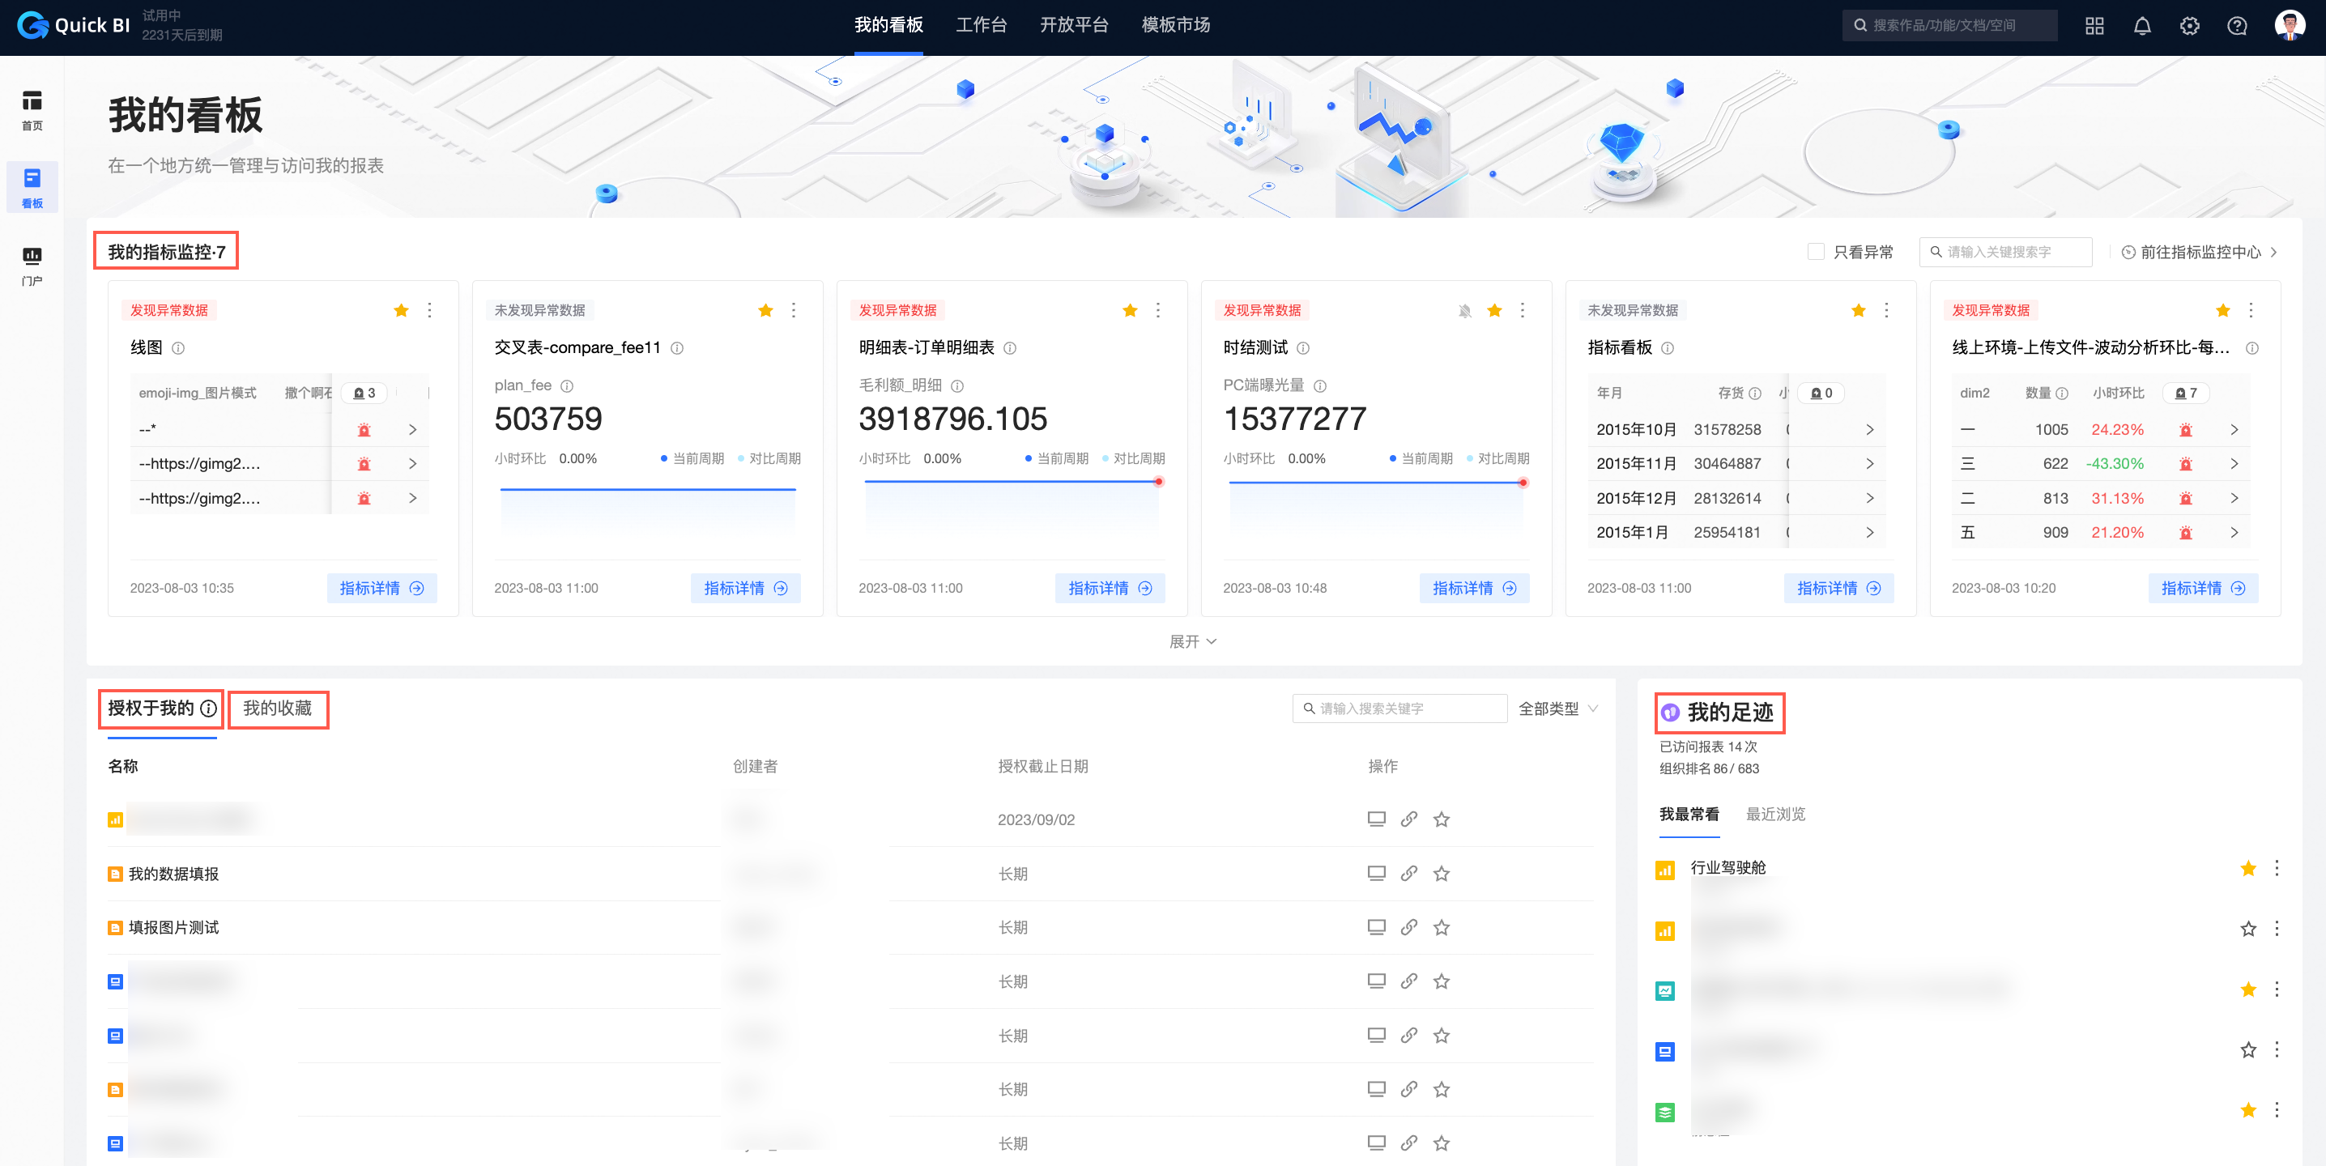
Task: Expand the 2015年10月 row chevron
Action: pos(1870,430)
